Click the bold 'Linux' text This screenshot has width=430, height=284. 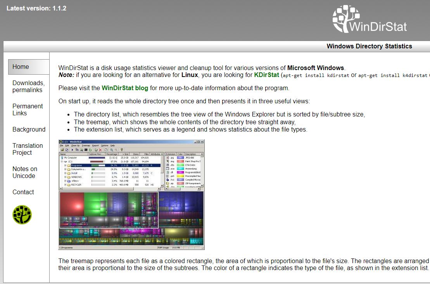pyautogui.click(x=190, y=75)
